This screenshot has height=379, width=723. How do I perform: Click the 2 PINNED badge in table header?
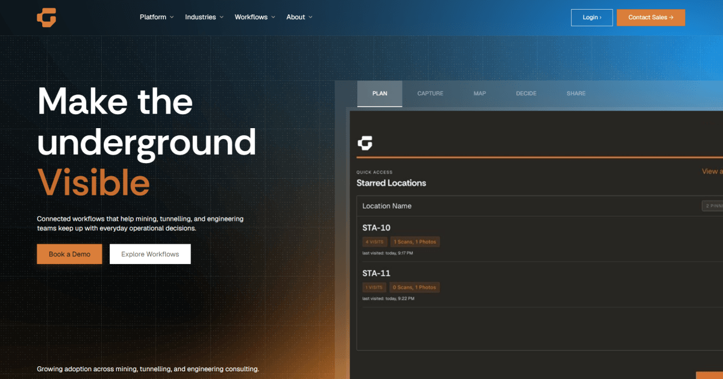(x=712, y=206)
